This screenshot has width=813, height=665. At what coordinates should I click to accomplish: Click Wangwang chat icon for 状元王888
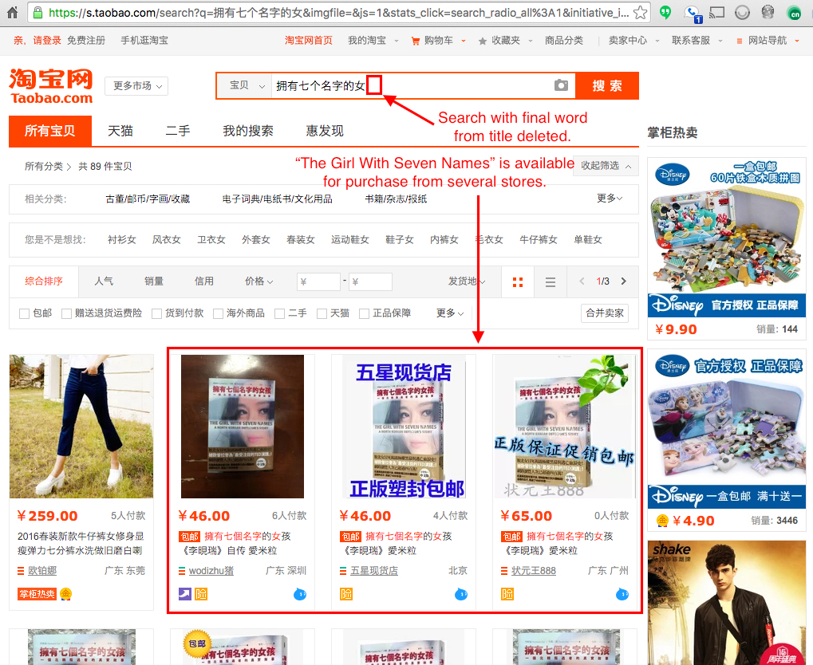click(622, 594)
